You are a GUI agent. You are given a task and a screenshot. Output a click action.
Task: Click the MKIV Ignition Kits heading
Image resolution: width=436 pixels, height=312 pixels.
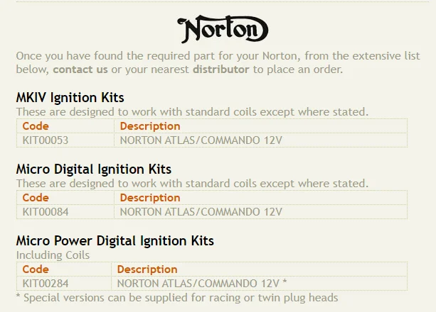70,98
